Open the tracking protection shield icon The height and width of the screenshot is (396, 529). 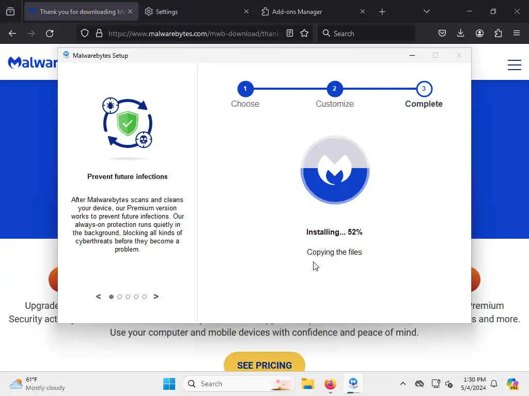(85, 34)
